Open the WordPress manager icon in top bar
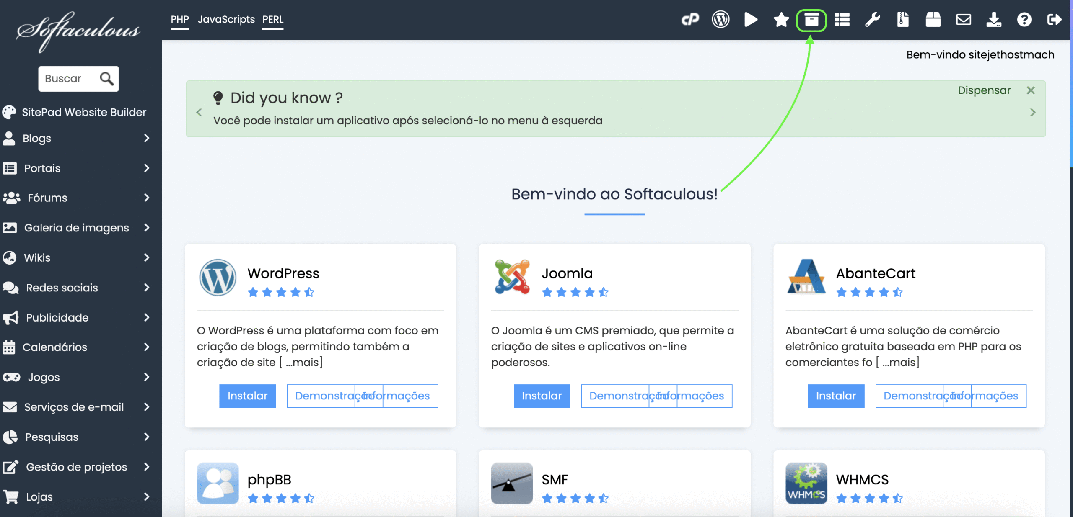This screenshot has width=1073, height=517. click(721, 19)
